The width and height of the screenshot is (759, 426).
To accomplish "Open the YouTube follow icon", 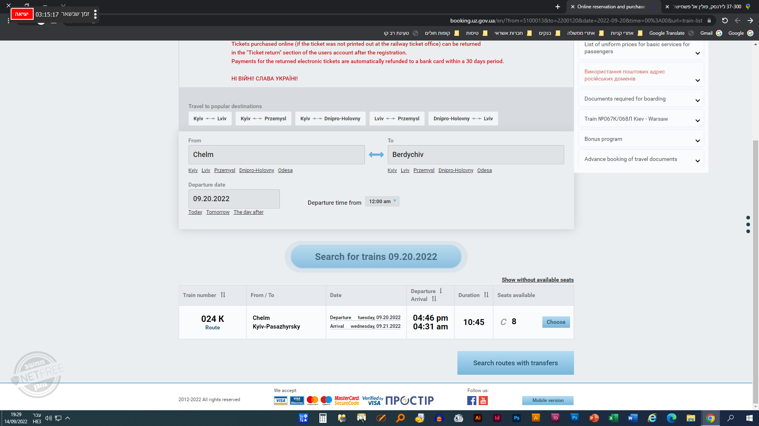I will click(x=483, y=401).
